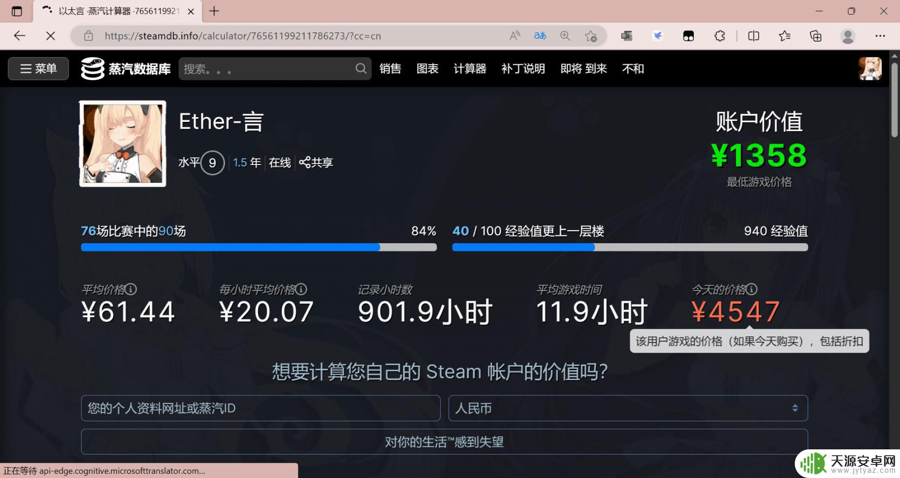Close the SteamDB calculator browser tab

[x=191, y=11]
